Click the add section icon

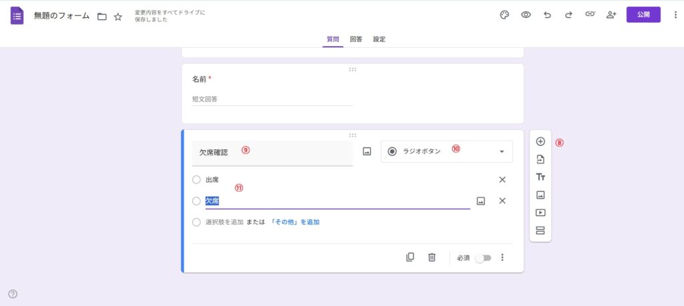click(540, 231)
